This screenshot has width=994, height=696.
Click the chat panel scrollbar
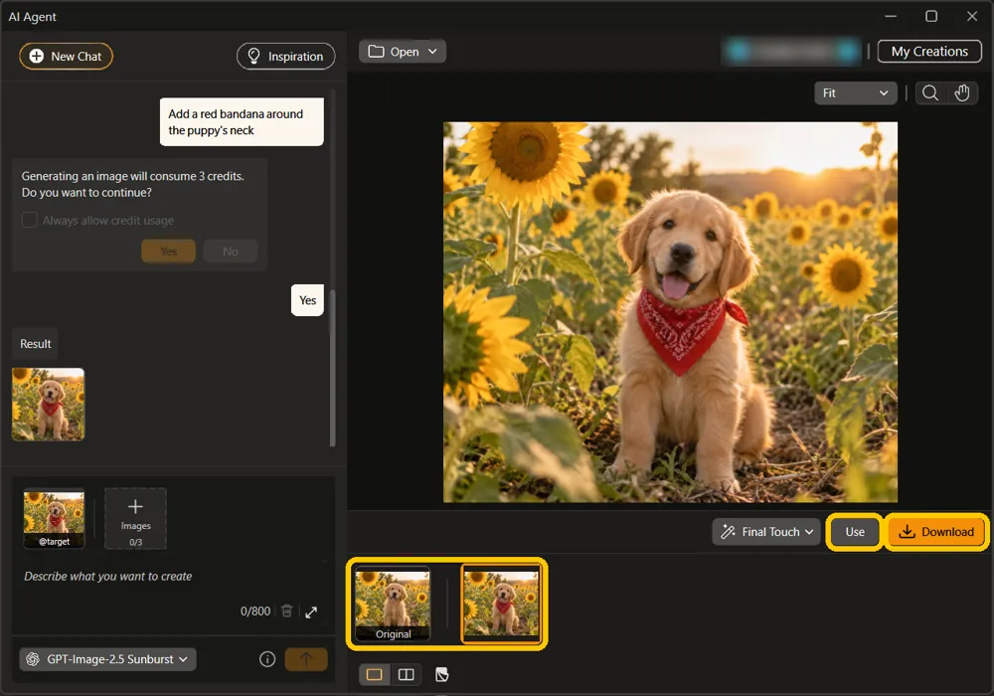point(333,368)
